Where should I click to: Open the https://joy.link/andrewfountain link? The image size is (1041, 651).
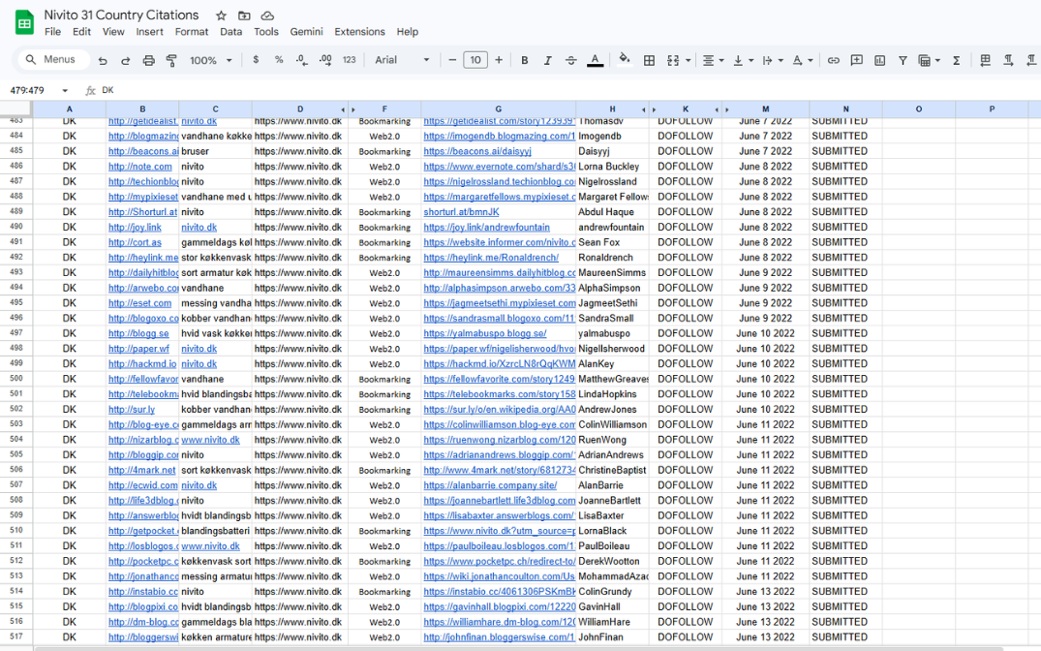[x=486, y=228]
